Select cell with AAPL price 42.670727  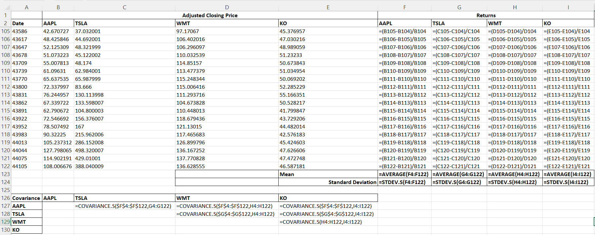pos(58,31)
